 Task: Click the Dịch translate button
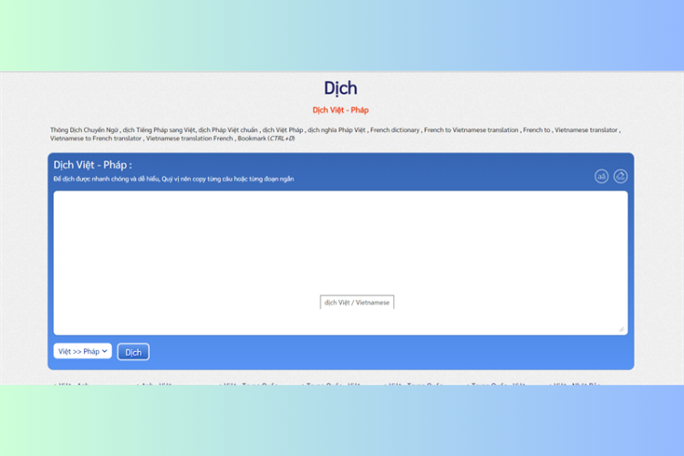[133, 352]
